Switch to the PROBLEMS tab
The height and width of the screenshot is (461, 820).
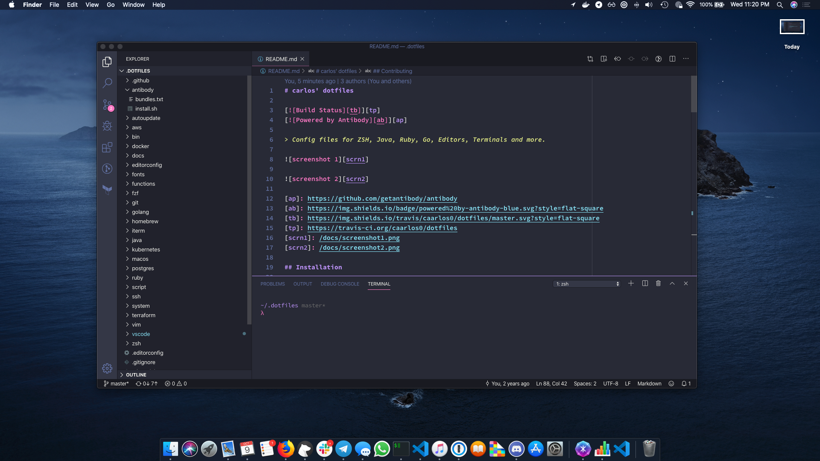tap(272, 284)
